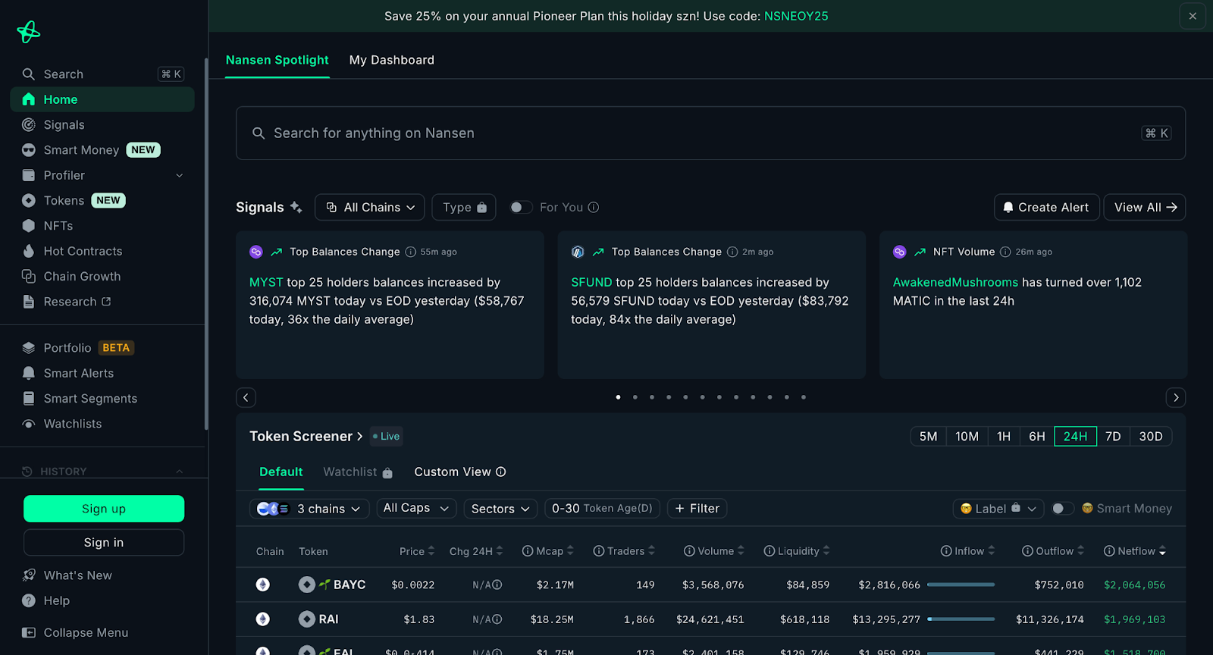This screenshot has height=655, width=1213.
Task: Expand the Profiler submenu
Action: pyautogui.click(x=180, y=176)
